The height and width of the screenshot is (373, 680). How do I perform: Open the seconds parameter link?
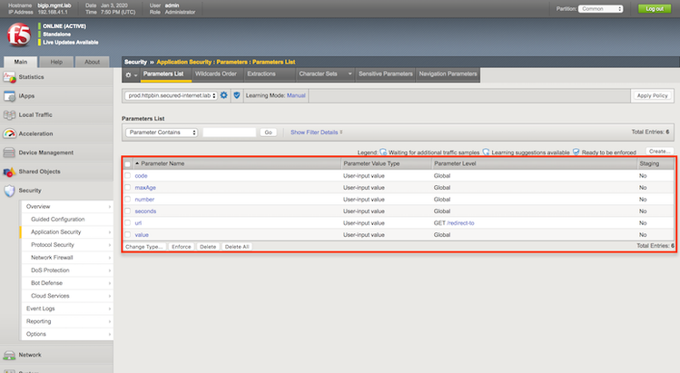coord(145,211)
